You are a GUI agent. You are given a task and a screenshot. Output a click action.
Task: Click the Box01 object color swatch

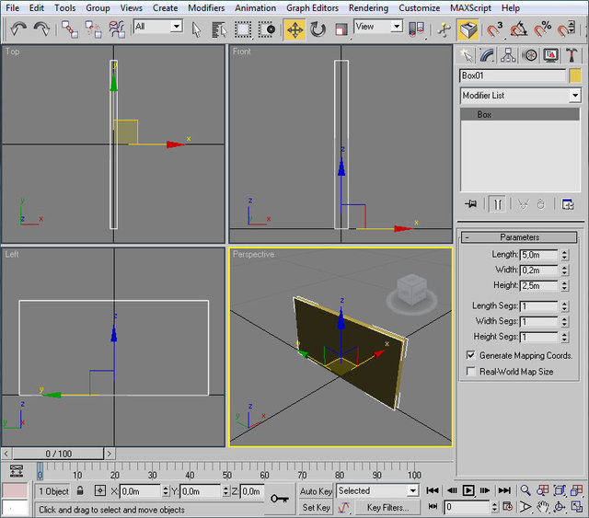(x=575, y=76)
